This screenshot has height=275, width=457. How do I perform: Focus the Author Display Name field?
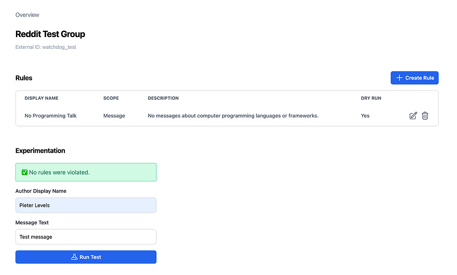coord(86,206)
